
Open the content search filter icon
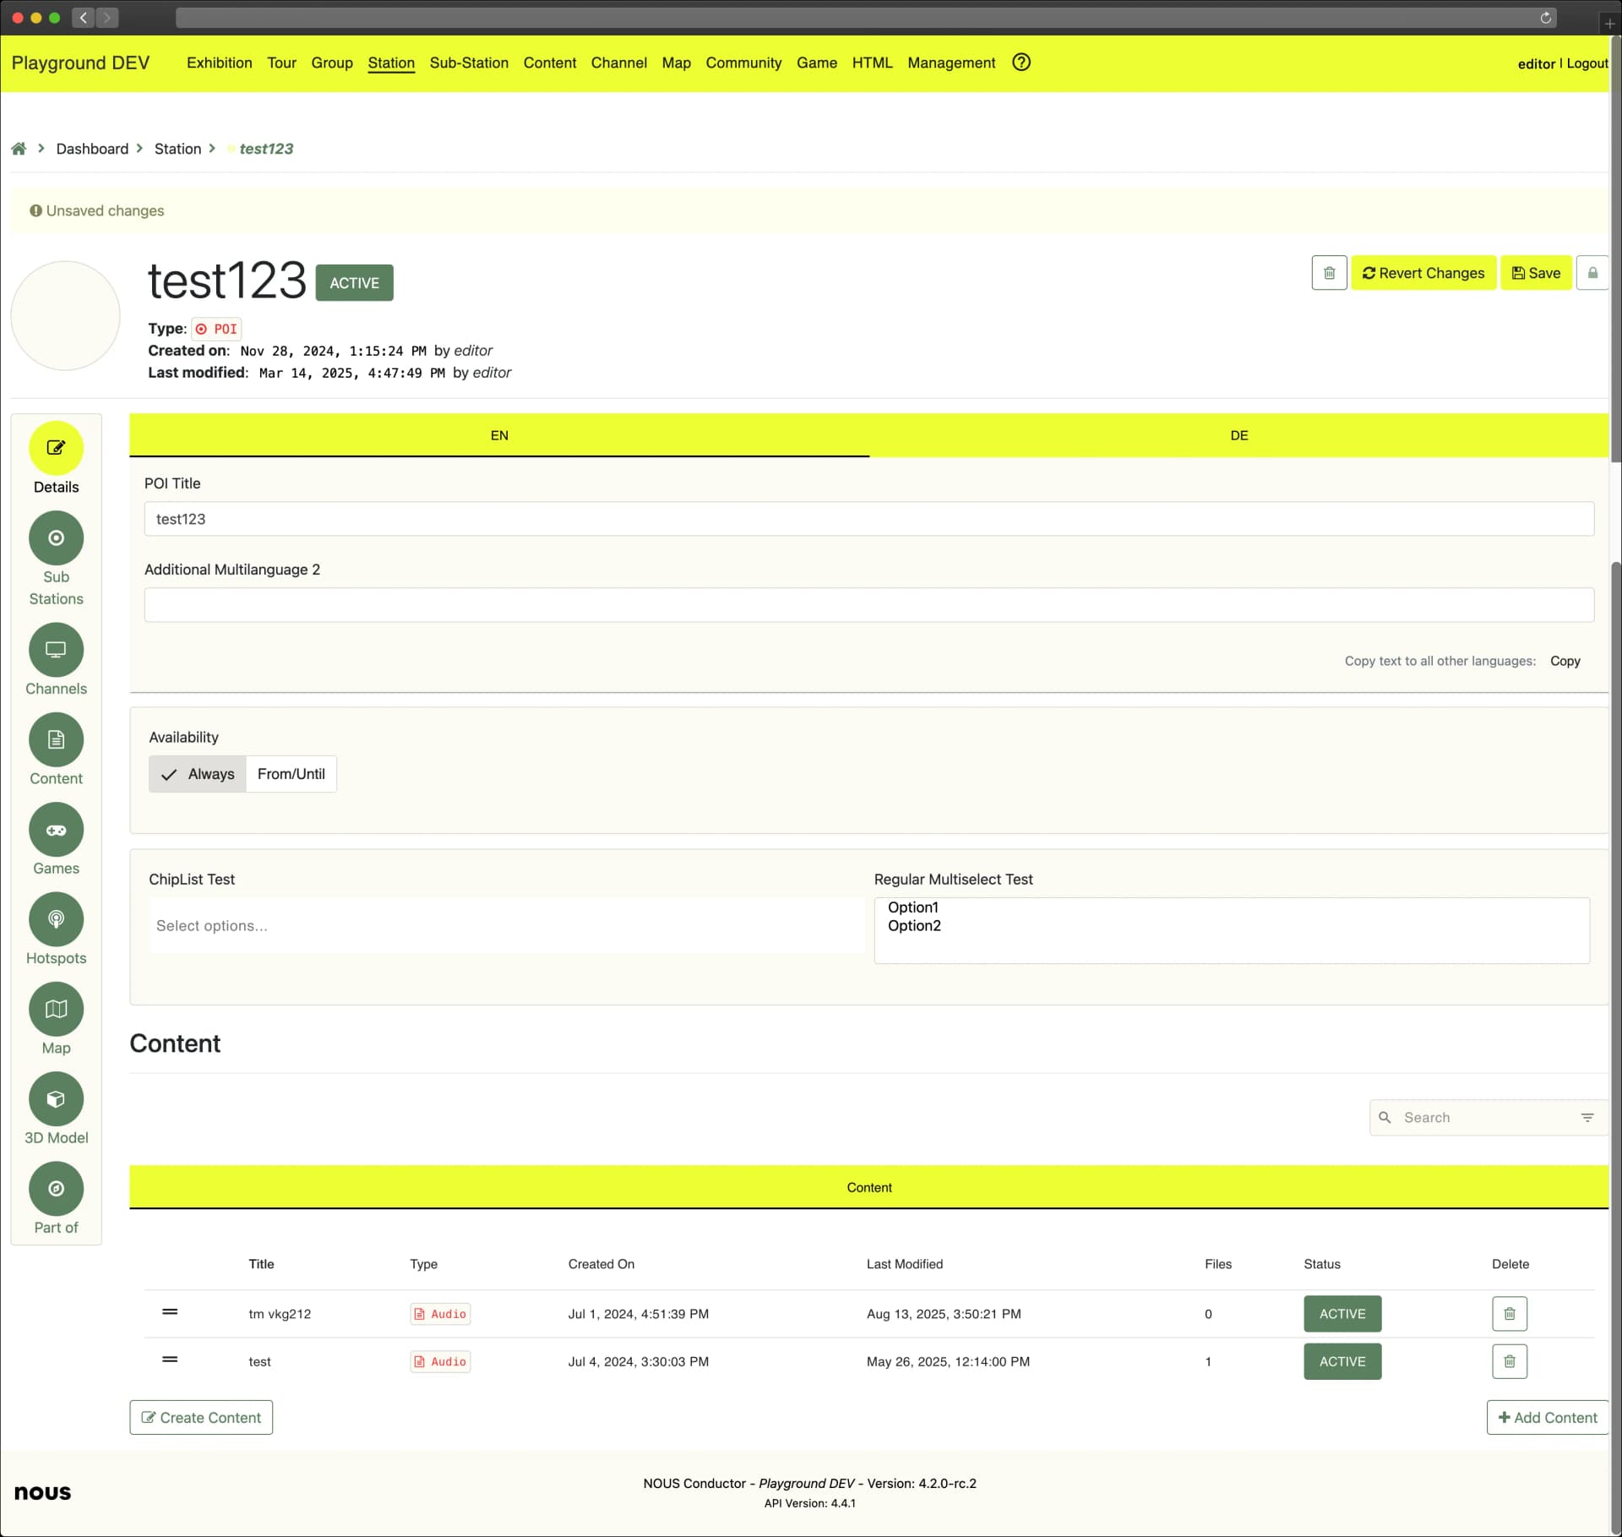click(x=1587, y=1117)
